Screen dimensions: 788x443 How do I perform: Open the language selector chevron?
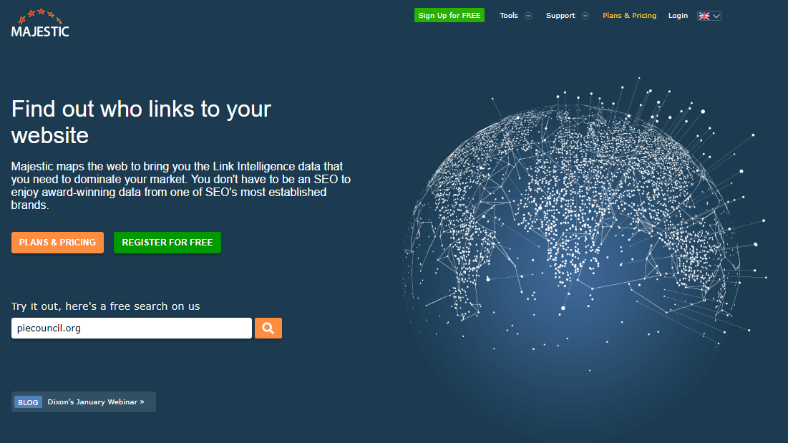(x=716, y=16)
